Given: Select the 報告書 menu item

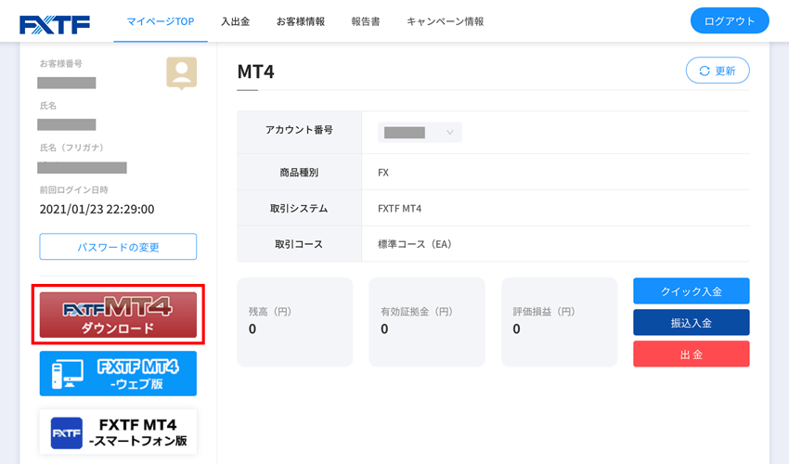Looking at the screenshot, I should coord(366,21).
